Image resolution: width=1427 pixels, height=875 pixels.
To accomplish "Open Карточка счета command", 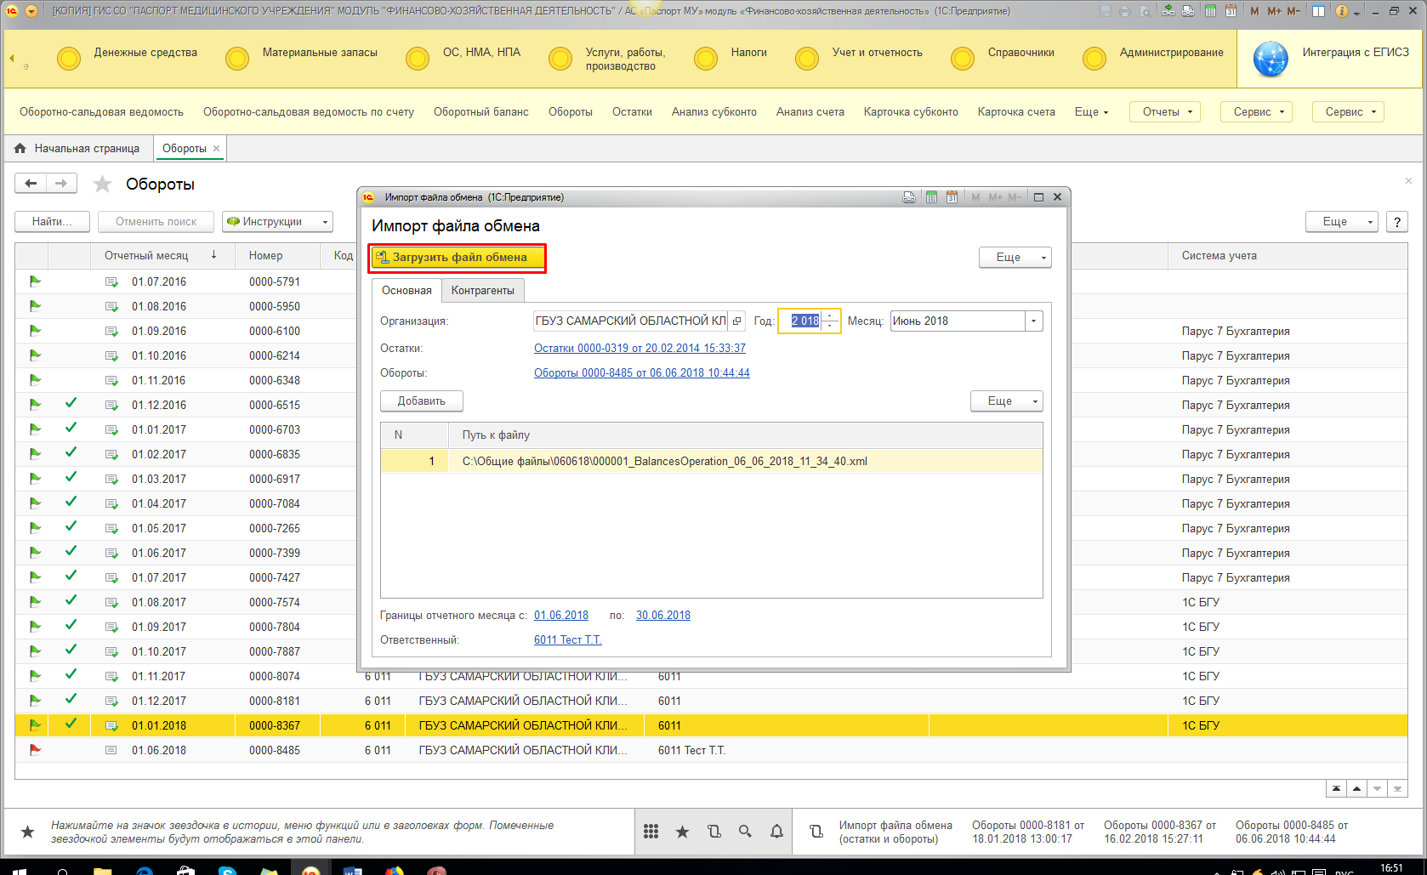I will point(1016,112).
